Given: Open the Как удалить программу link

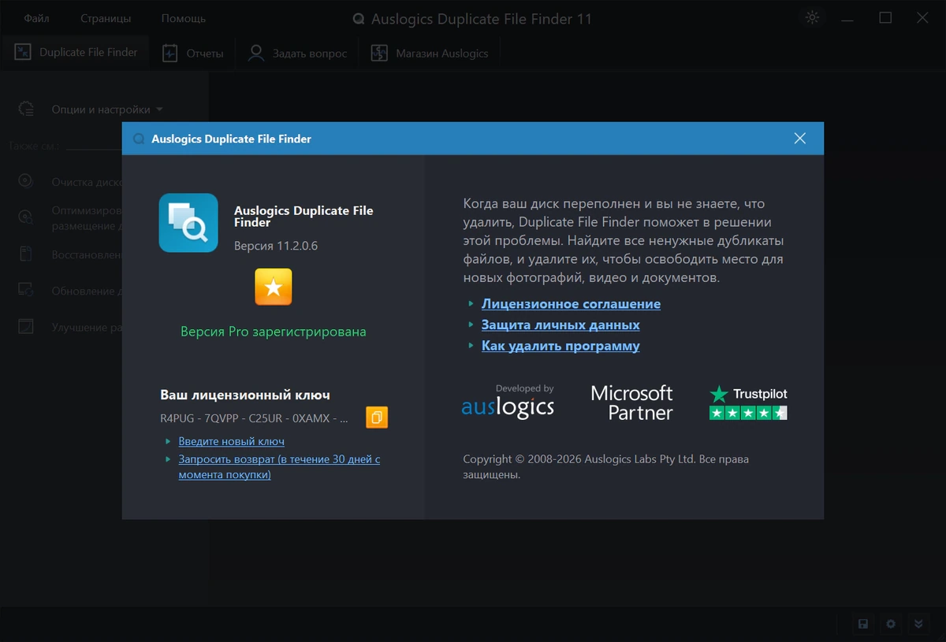Looking at the screenshot, I should (x=561, y=346).
